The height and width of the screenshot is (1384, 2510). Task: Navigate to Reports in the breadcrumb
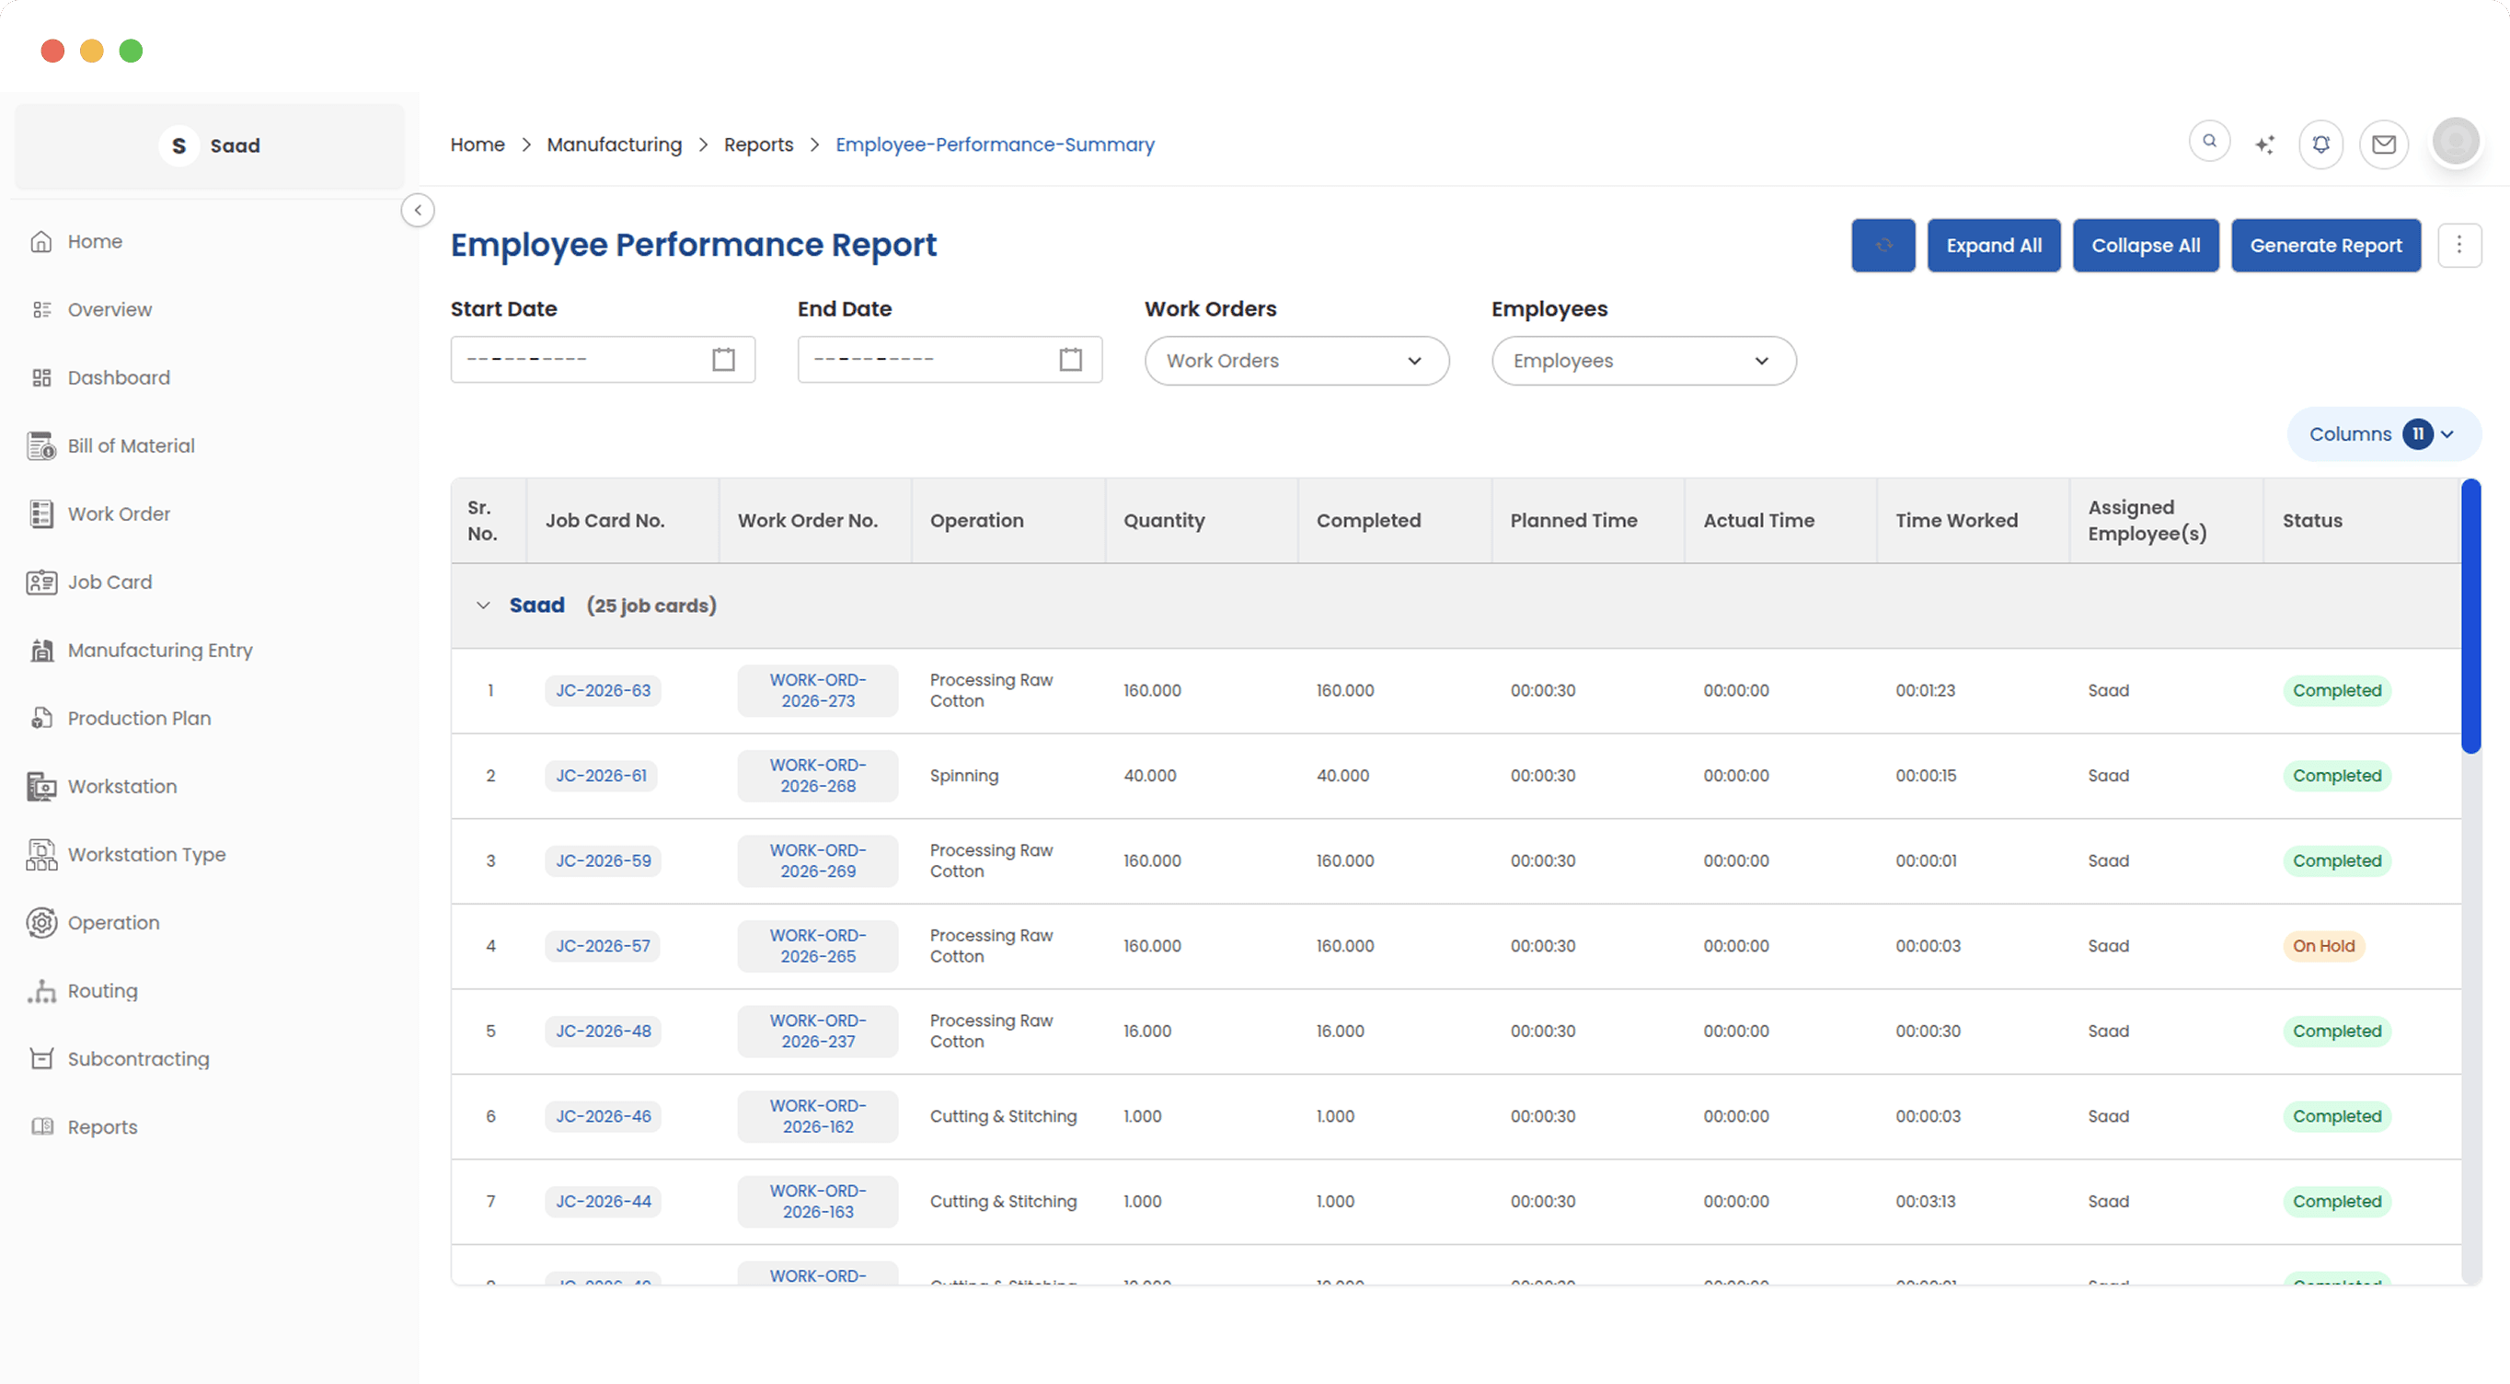[759, 144]
